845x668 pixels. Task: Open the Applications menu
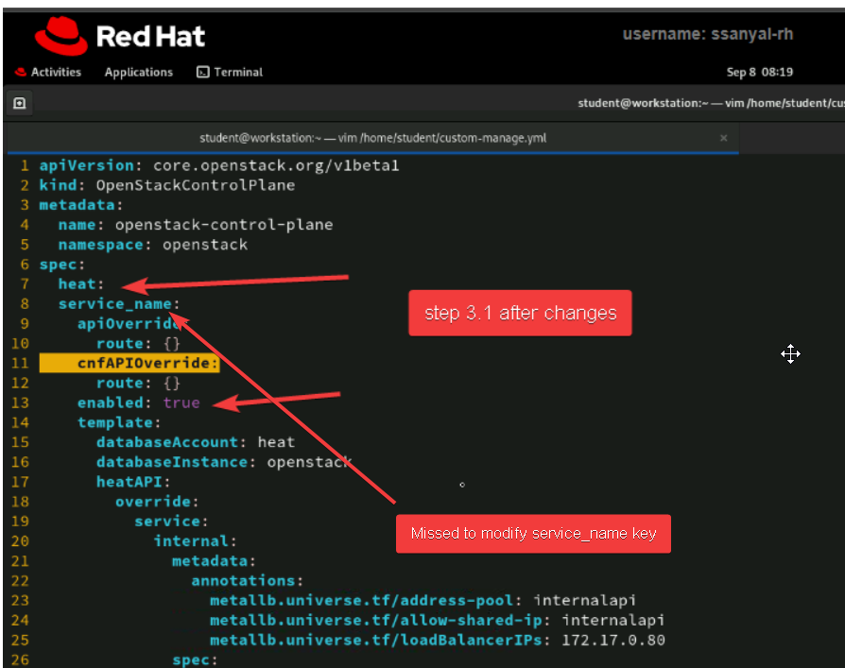[x=139, y=72]
